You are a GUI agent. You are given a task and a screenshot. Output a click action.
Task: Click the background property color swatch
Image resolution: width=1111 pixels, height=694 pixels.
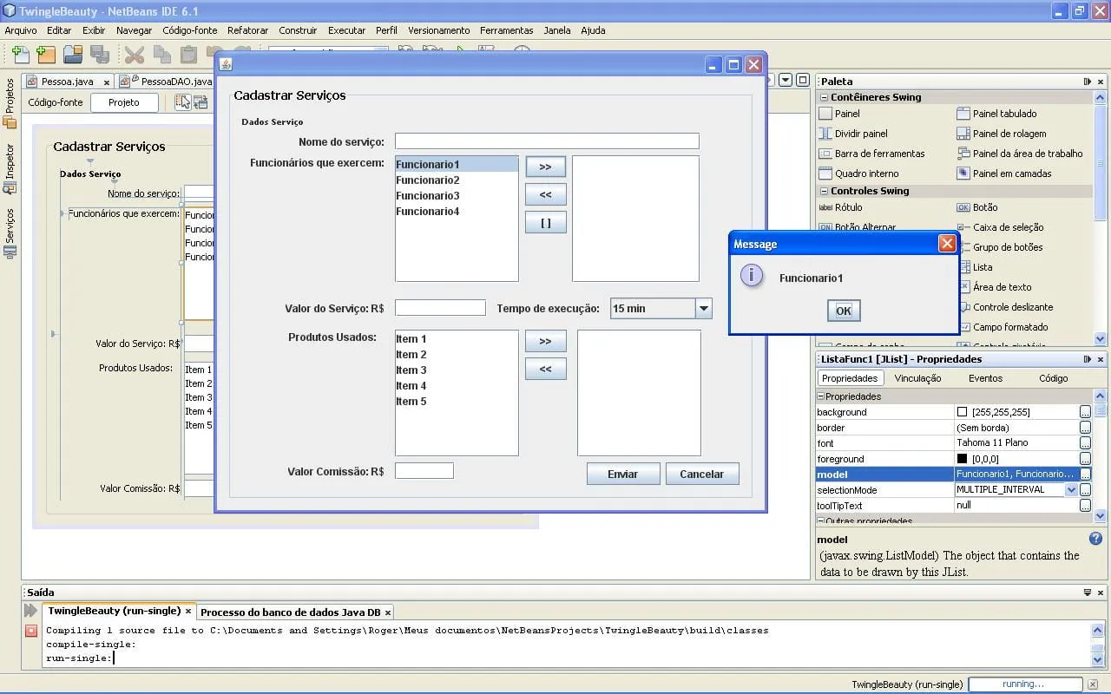(x=962, y=412)
